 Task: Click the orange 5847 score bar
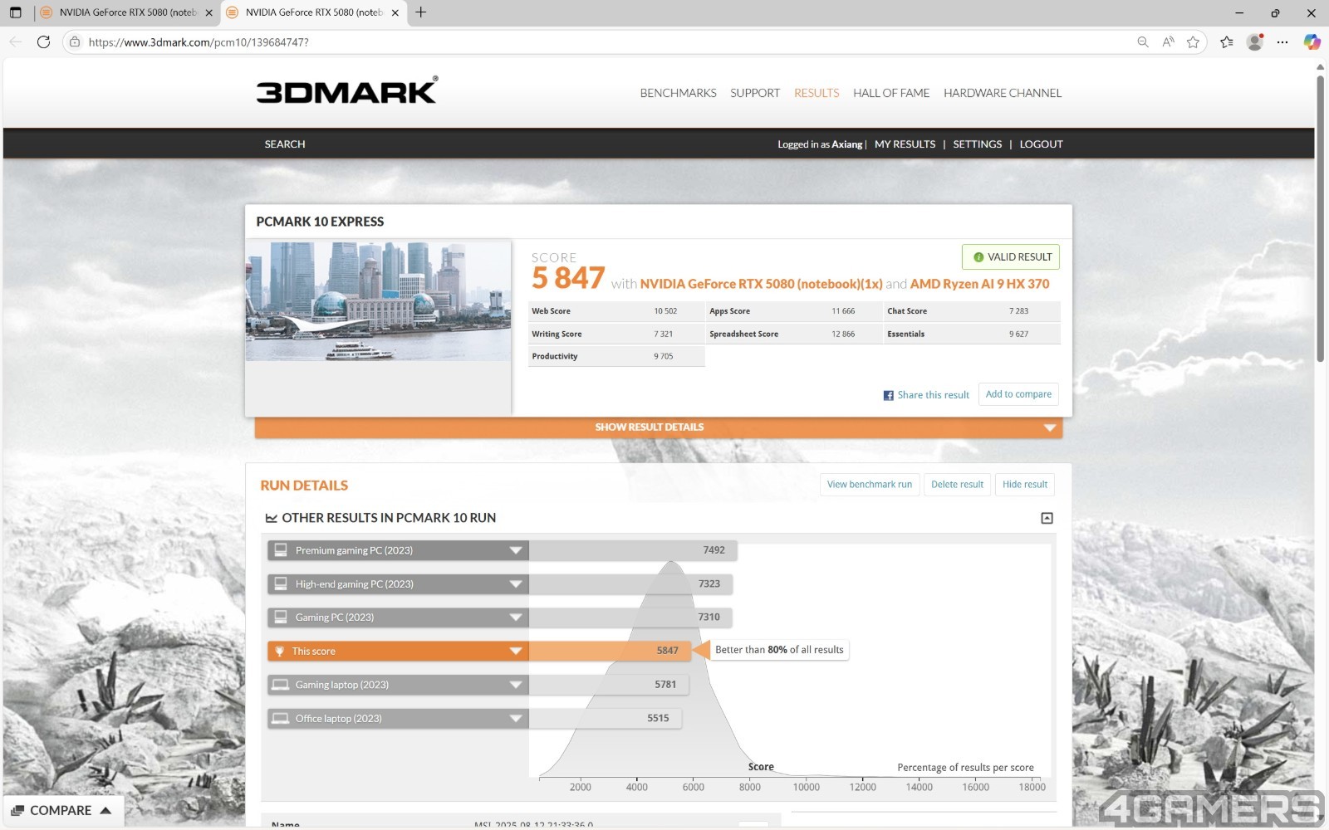tap(610, 651)
